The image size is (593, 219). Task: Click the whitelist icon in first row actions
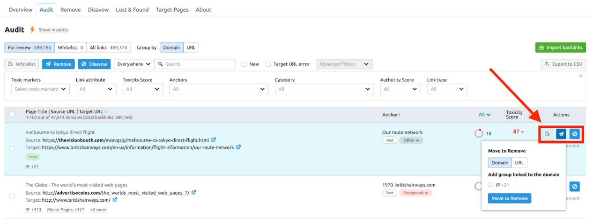(x=548, y=134)
